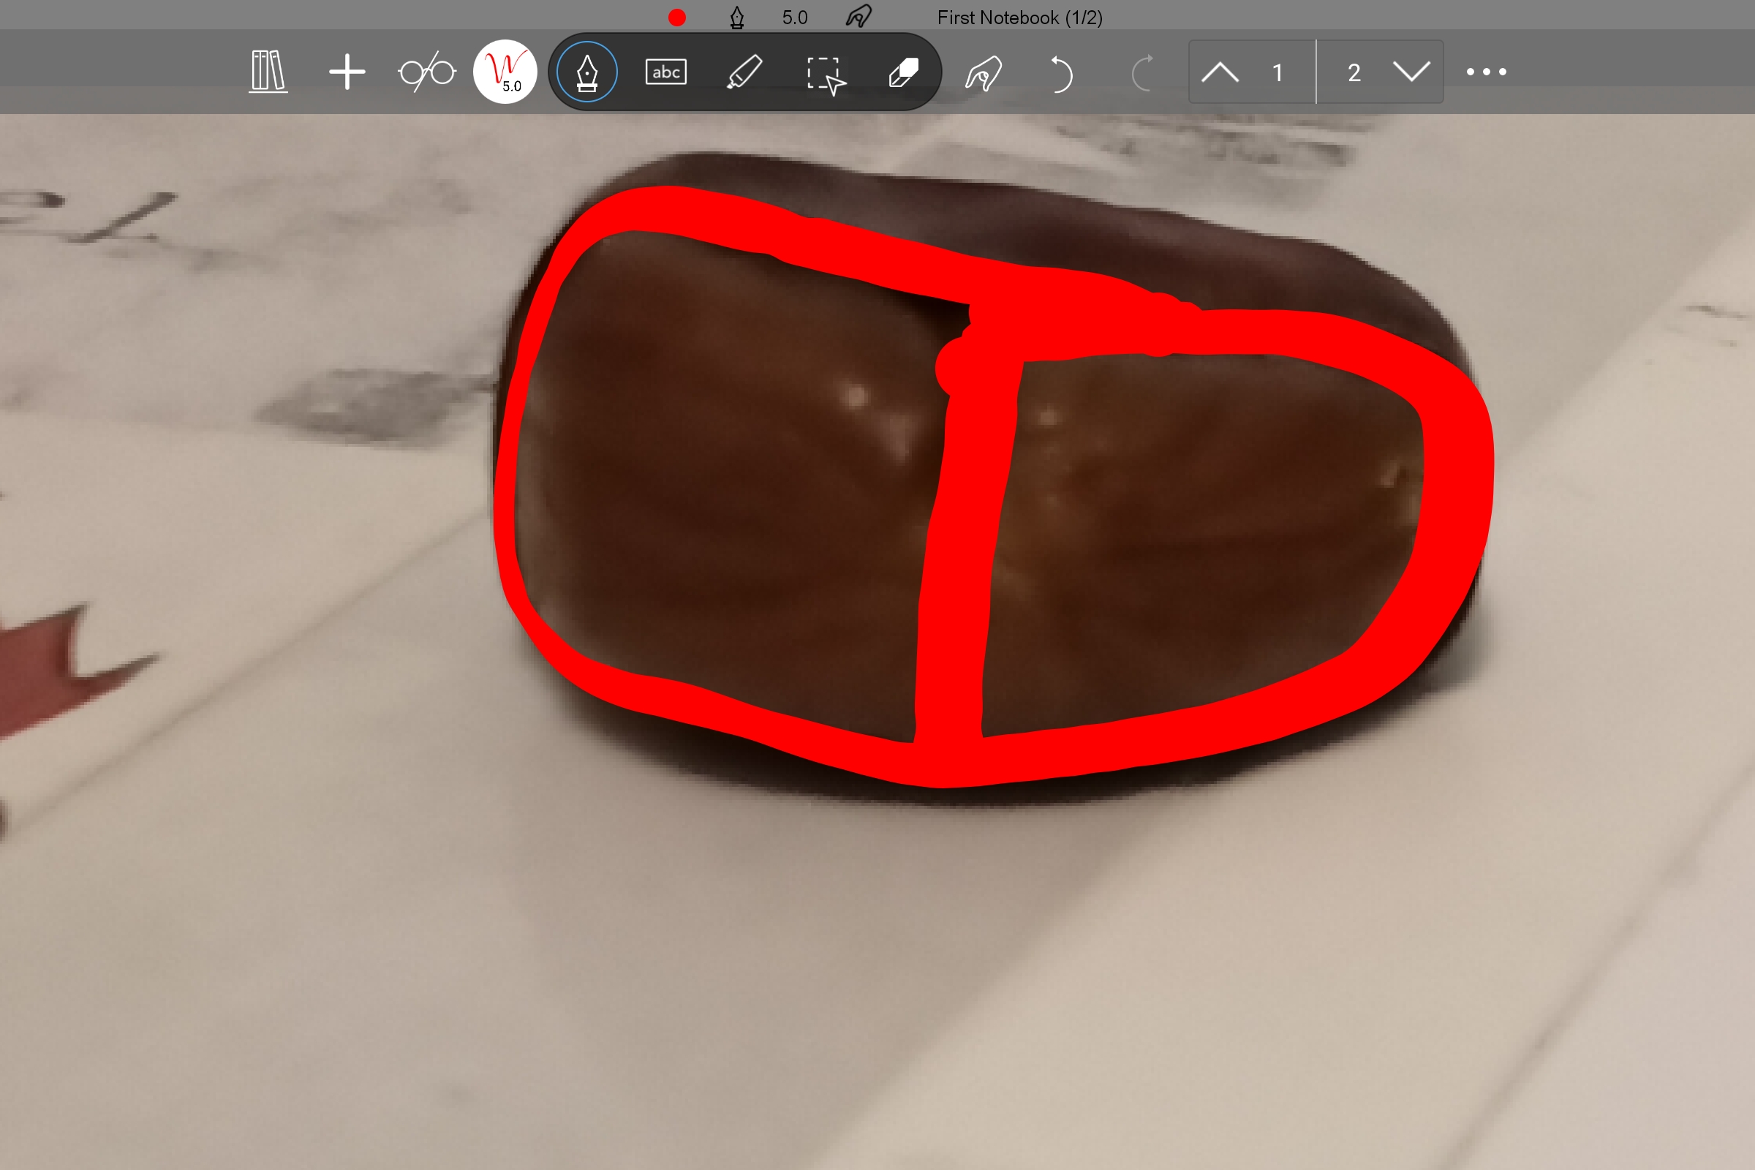Open the Wacom pen settings circle
The height and width of the screenshot is (1170, 1755).
506,71
